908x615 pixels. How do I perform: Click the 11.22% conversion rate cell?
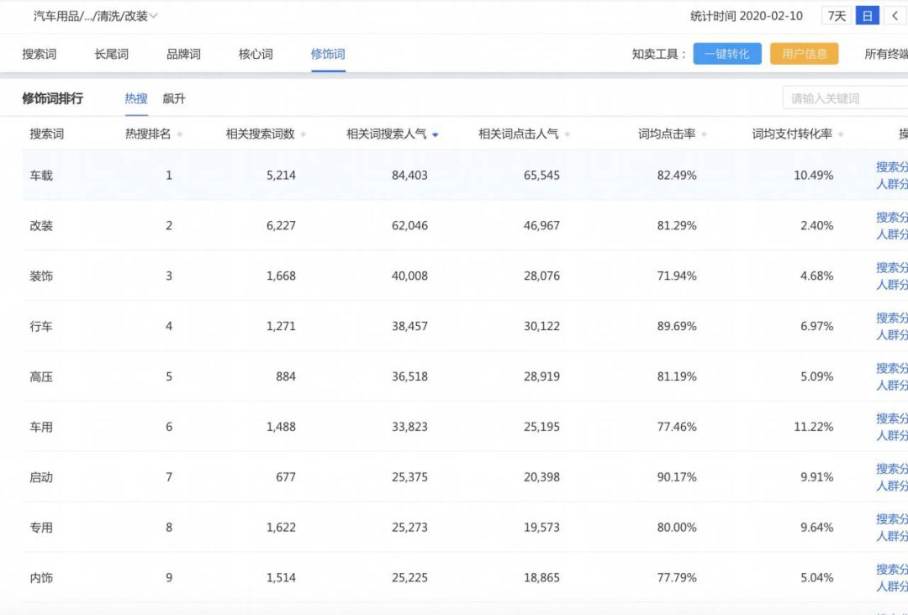pyautogui.click(x=814, y=427)
